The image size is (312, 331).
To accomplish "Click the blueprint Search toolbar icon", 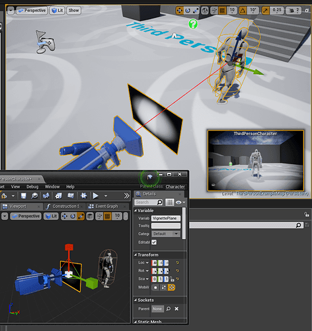I will pos(46,196).
